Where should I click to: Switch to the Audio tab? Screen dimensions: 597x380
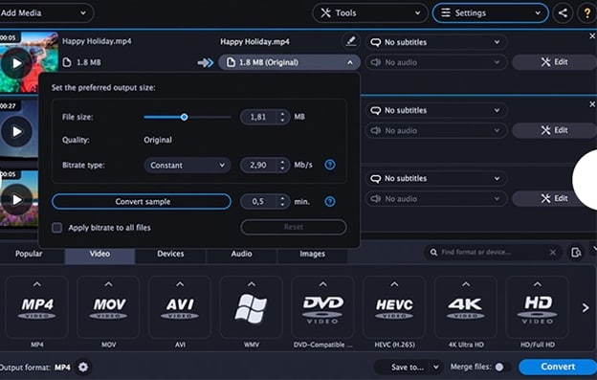click(241, 254)
